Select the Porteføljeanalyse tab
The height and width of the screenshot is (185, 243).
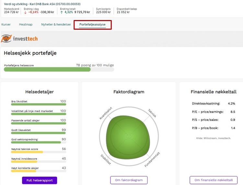click(x=92, y=25)
